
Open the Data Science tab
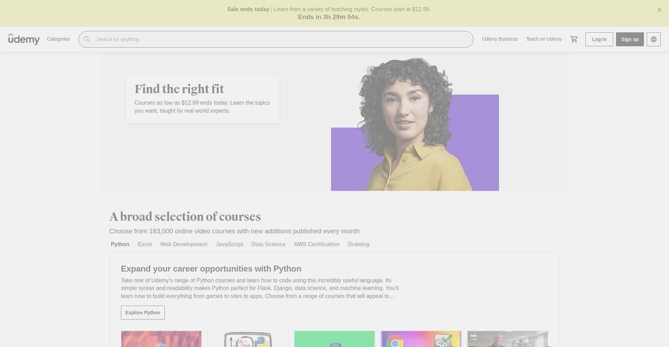coord(268,244)
